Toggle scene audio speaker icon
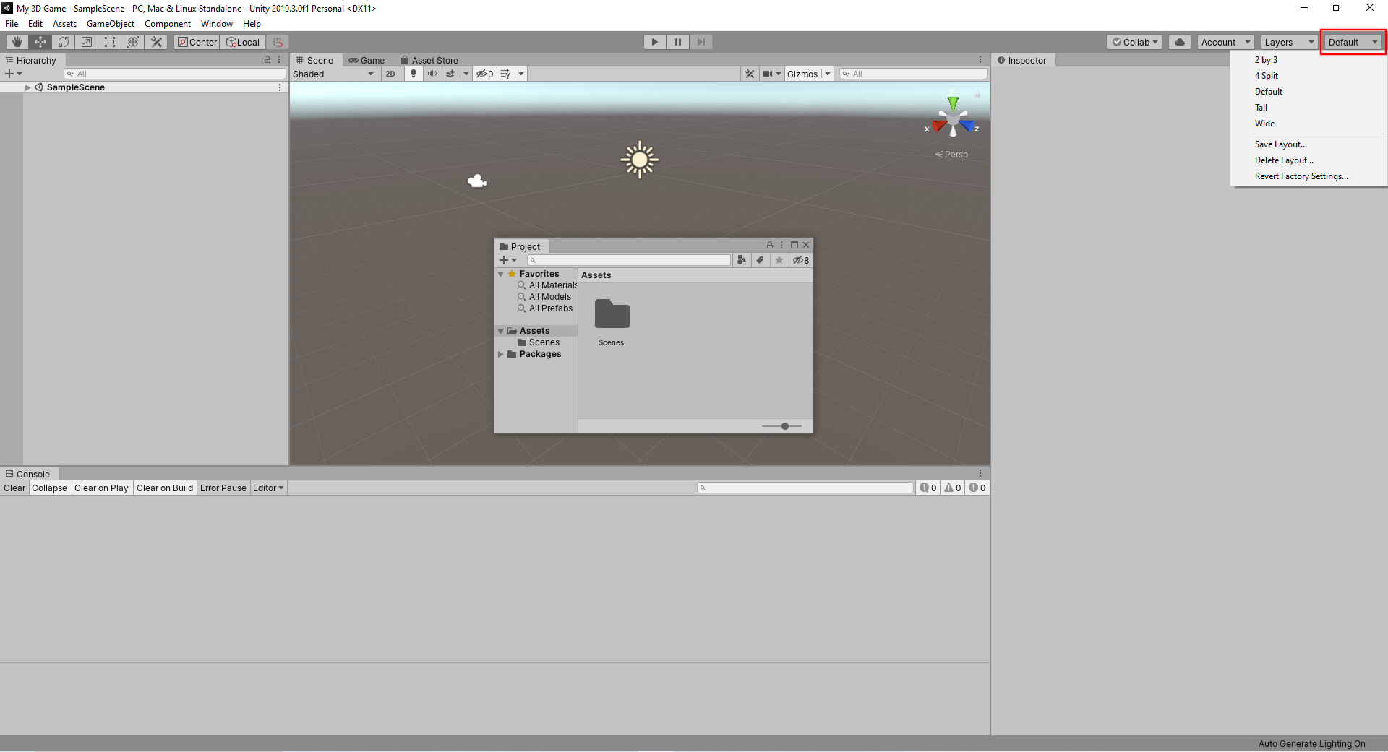 pyautogui.click(x=432, y=74)
